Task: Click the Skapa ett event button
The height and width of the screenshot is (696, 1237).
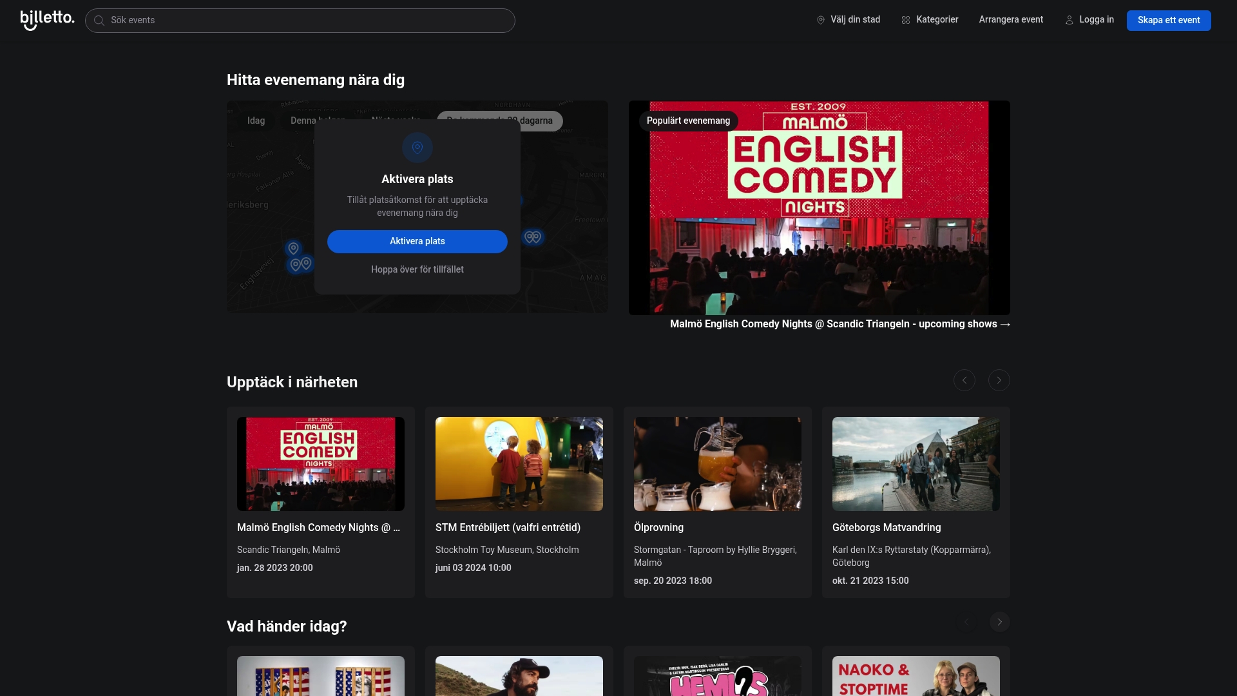Action: pyautogui.click(x=1168, y=20)
